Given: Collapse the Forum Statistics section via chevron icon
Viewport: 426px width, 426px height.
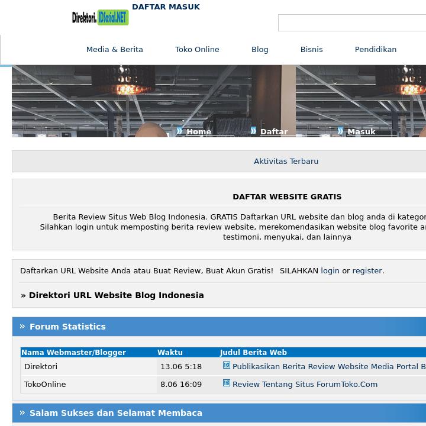Looking at the screenshot, I should pos(22,326).
